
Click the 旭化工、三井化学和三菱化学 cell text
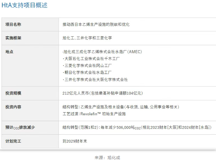[x=87, y=38]
